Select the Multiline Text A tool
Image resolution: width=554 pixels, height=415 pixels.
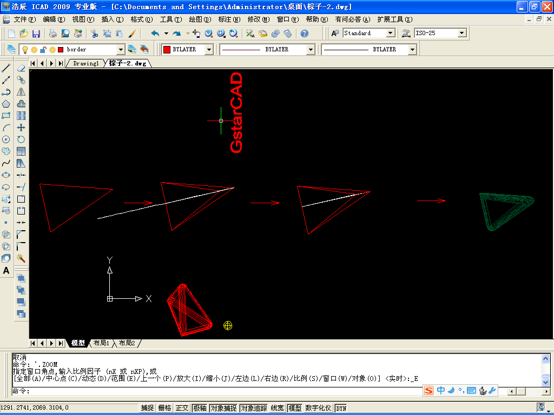pos(6,271)
